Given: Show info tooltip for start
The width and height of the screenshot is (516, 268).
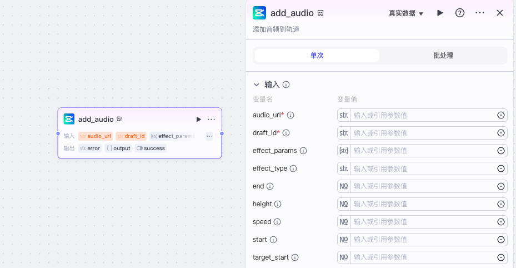Looking at the screenshot, I should pos(273,239).
